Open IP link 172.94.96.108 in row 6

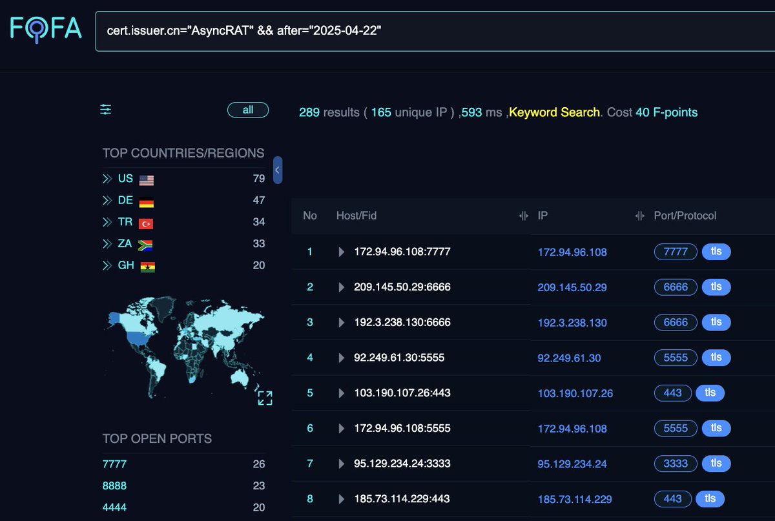[572, 429]
